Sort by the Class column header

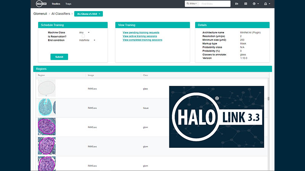pos(146,75)
